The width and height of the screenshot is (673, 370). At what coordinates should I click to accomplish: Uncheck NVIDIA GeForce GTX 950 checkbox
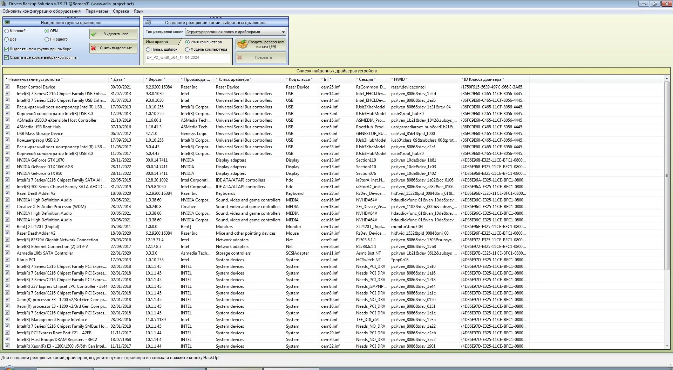[x=7, y=173]
